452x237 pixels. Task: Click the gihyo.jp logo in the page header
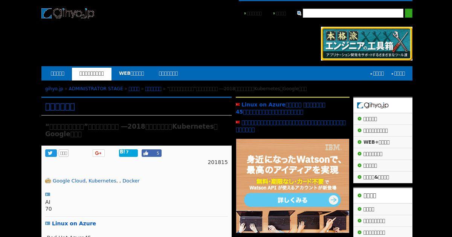[x=68, y=14]
